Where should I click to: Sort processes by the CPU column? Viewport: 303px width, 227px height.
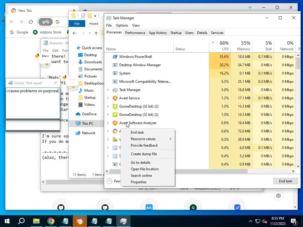[x=220, y=46]
